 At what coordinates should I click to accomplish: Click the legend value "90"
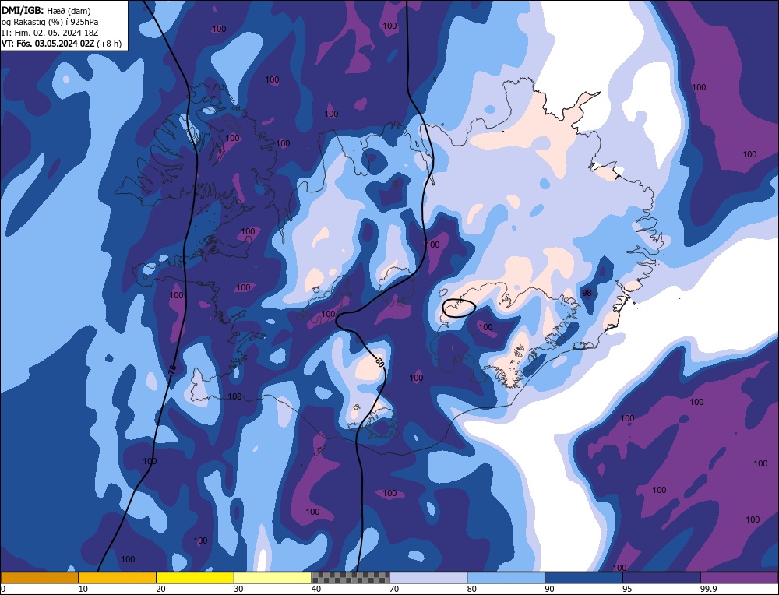[x=549, y=589]
